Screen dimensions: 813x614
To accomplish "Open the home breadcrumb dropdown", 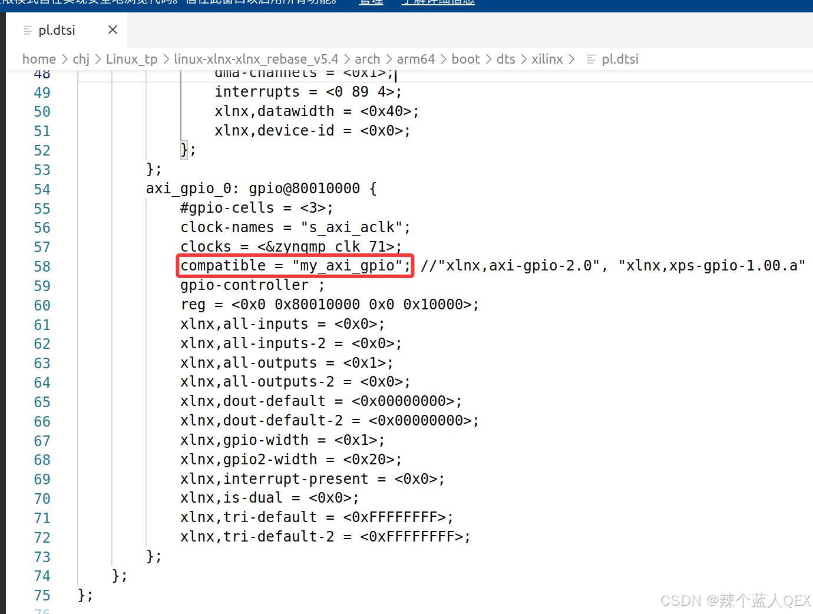I will [x=39, y=59].
